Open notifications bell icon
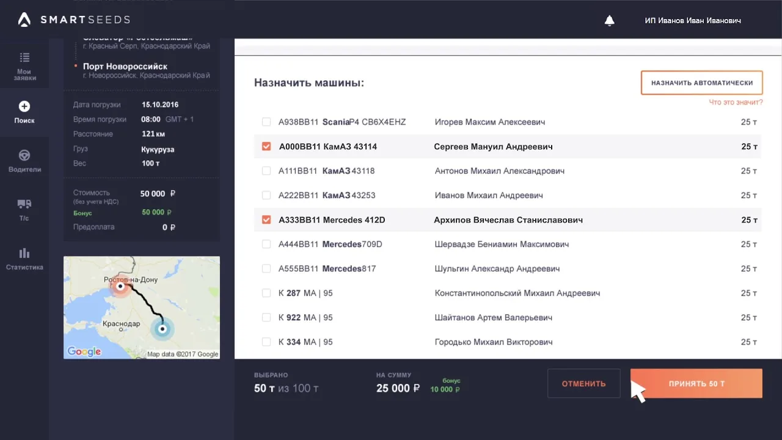Screen dimensions: 782x440 coord(609,21)
